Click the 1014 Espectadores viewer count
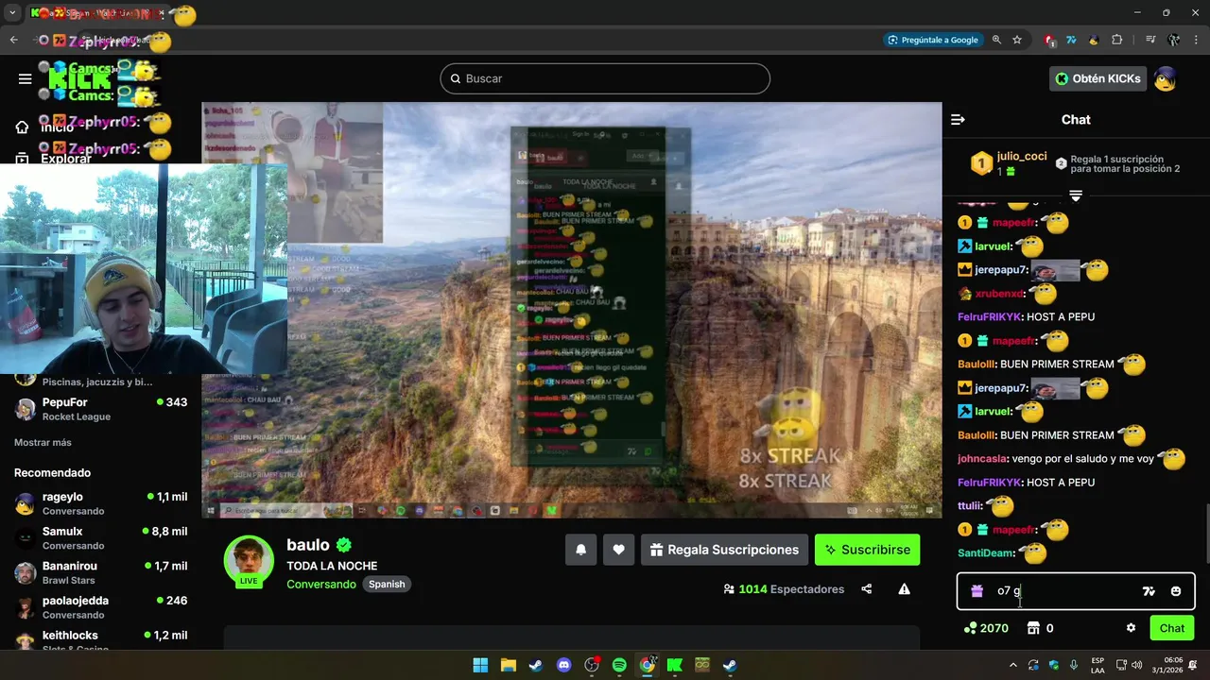 784,589
